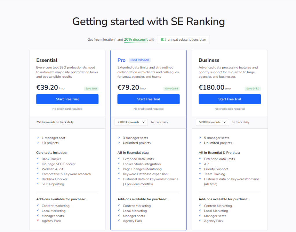
Task: Start the Essential plan free trial
Action: coord(67,99)
